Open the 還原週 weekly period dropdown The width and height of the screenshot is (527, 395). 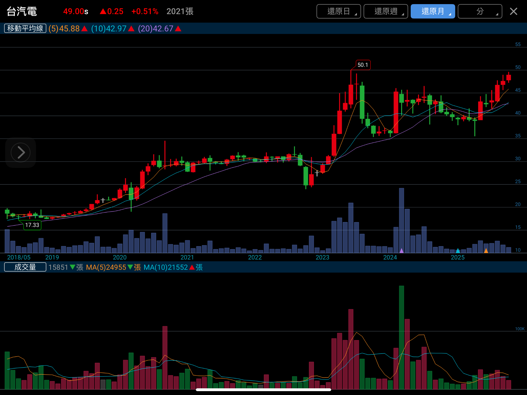click(385, 11)
